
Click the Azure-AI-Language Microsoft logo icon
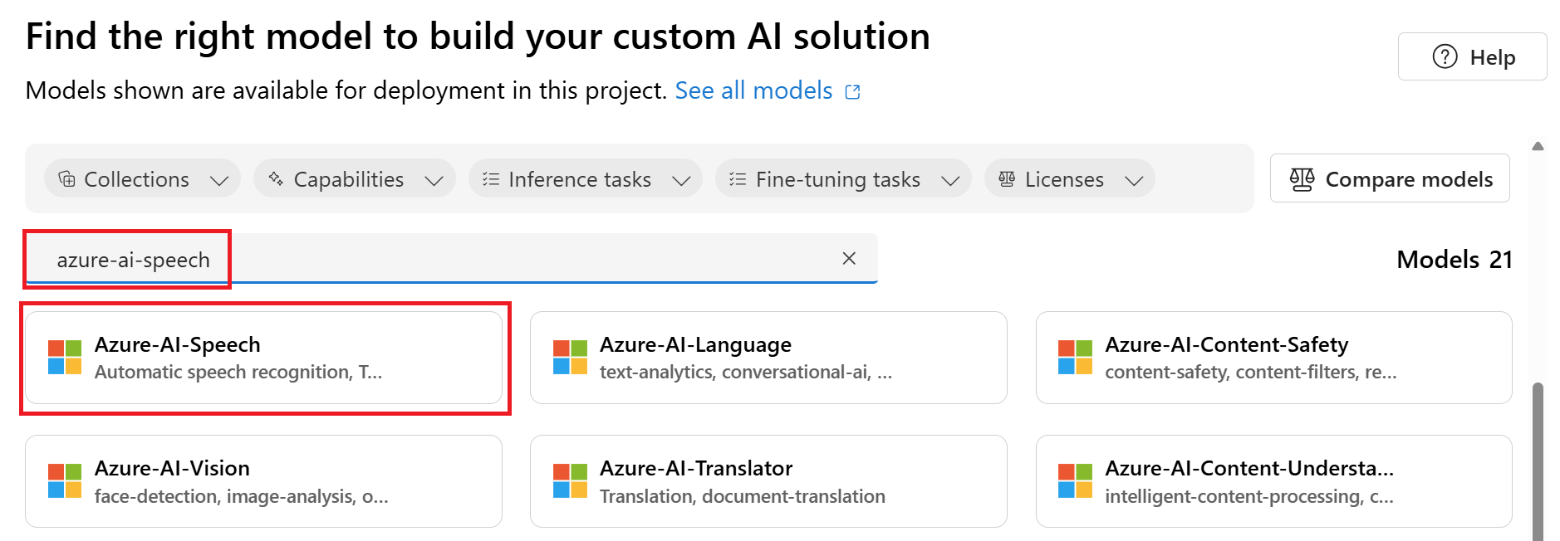click(x=570, y=358)
